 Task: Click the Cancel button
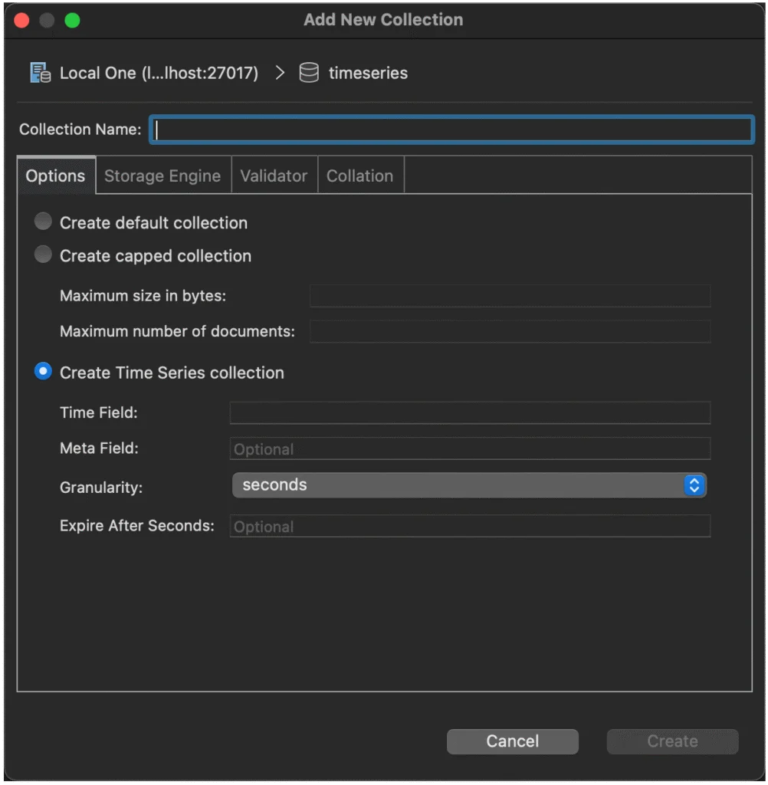[513, 741]
